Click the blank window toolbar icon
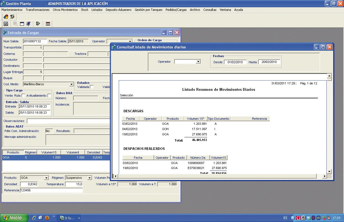The height and width of the screenshot is (222, 344). click(22, 24)
